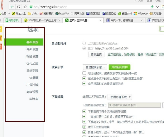Open 实验室 in the options sidebar

[x=34, y=99]
